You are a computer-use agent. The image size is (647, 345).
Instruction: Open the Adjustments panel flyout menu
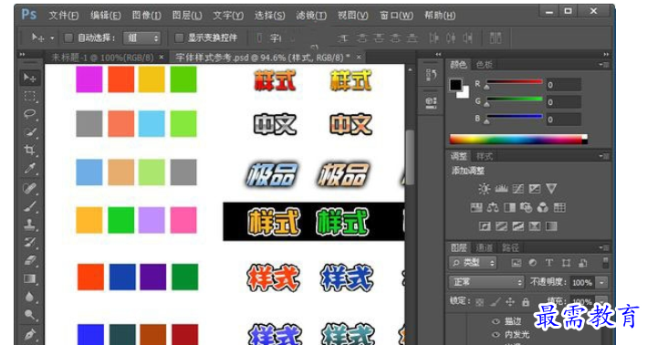click(x=604, y=156)
